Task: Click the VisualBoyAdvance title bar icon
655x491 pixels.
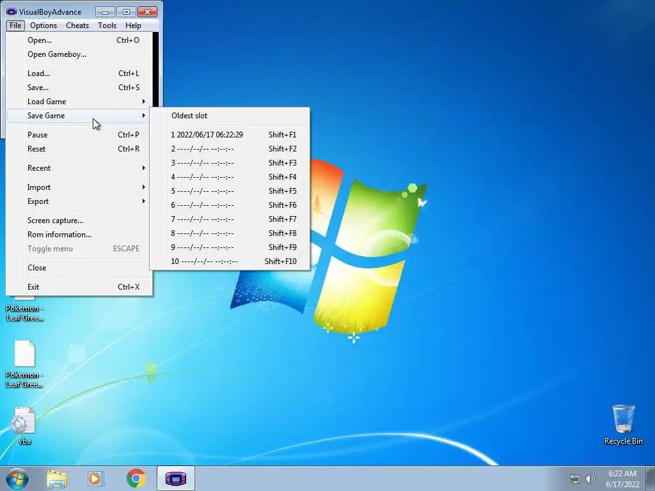Action: click(12, 12)
